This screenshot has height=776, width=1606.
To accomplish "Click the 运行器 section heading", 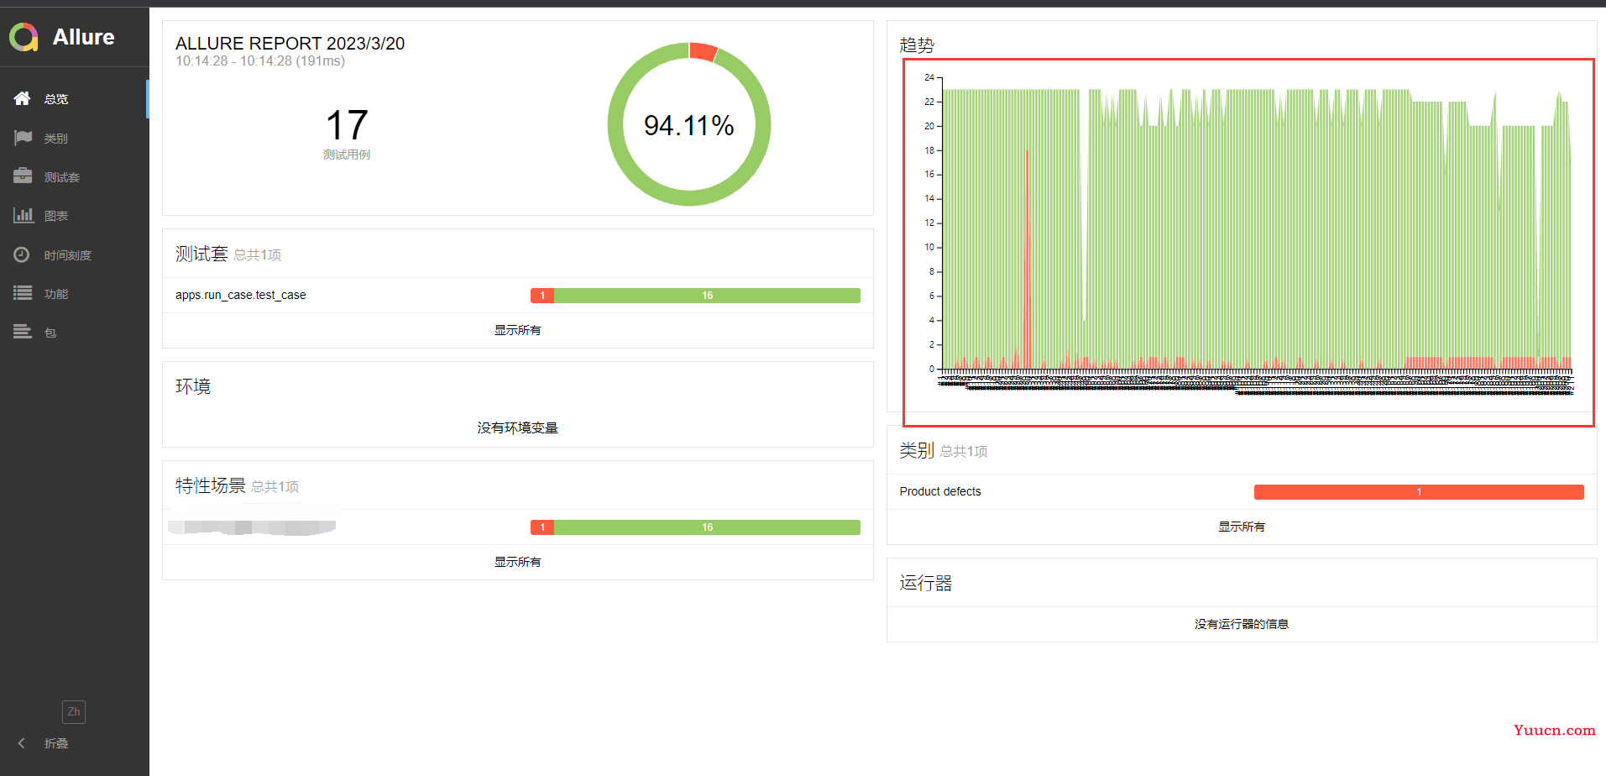I will (926, 583).
